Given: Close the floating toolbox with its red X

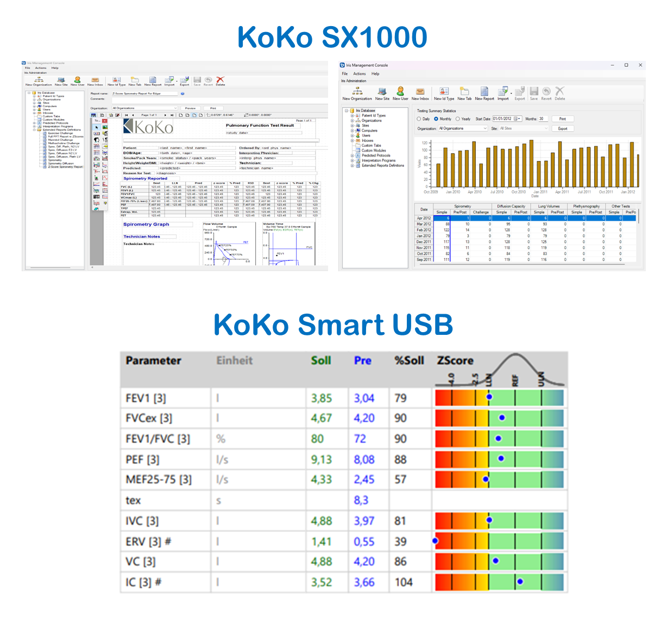Looking at the screenshot, I should [x=105, y=121].
